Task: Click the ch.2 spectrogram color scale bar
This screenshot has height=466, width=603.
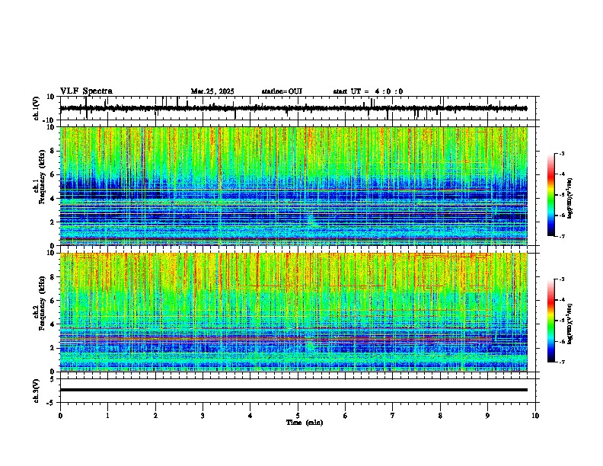Action: click(x=550, y=321)
